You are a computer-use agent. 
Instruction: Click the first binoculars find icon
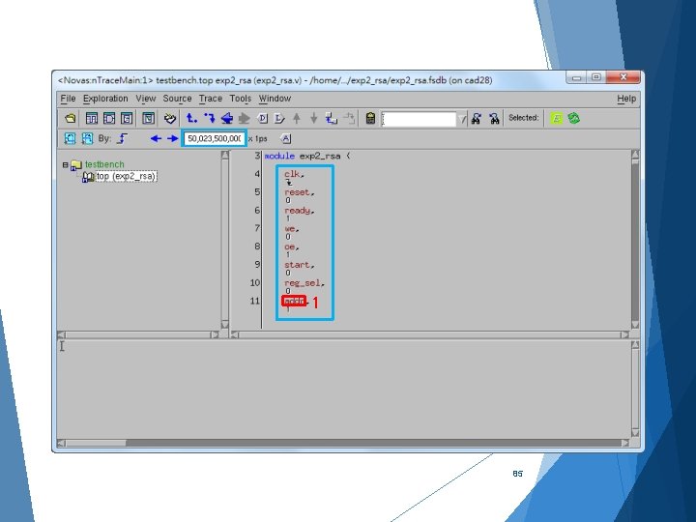(x=477, y=119)
